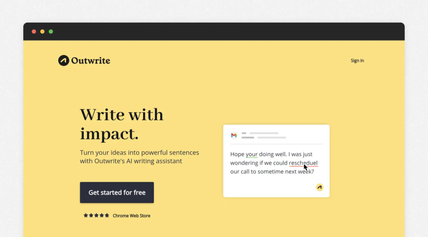This screenshot has height=237, width=428.
Task: Click the Outwrite arrow logo icon
Action: pos(63,60)
